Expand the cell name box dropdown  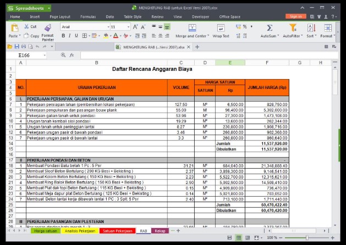pyautogui.click(x=45, y=55)
